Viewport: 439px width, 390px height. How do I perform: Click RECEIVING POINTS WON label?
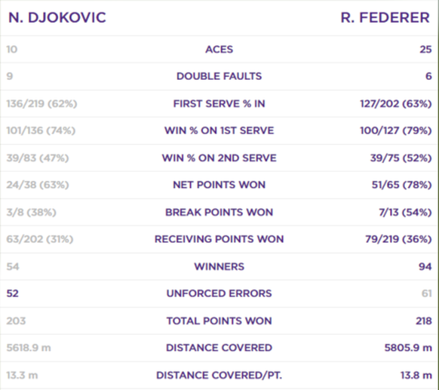(219, 239)
